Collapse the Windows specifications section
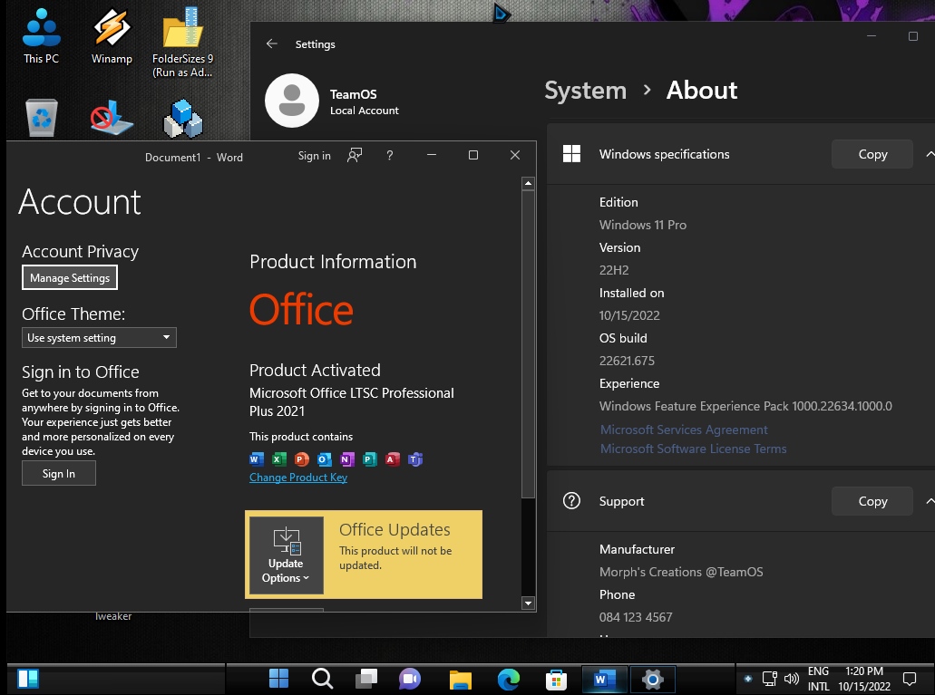Viewport: 935px width, 695px height. pyautogui.click(x=929, y=154)
